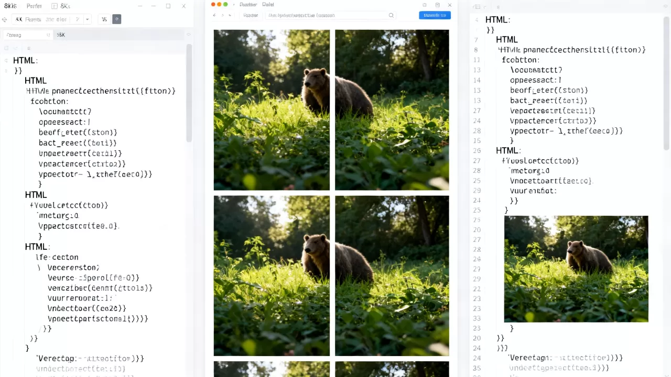This screenshot has height=377, width=671.
Task: Click the back arrow in the middle browser window
Action: pos(214,15)
